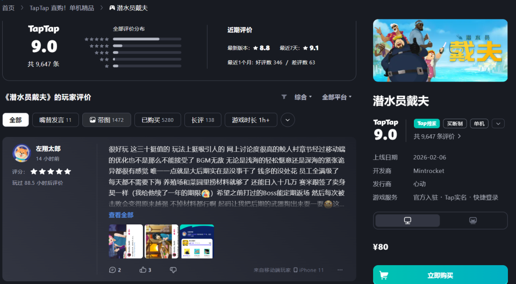Select the 全部 review filter tab
Screen dimensions: 516x284
[x=16, y=120]
